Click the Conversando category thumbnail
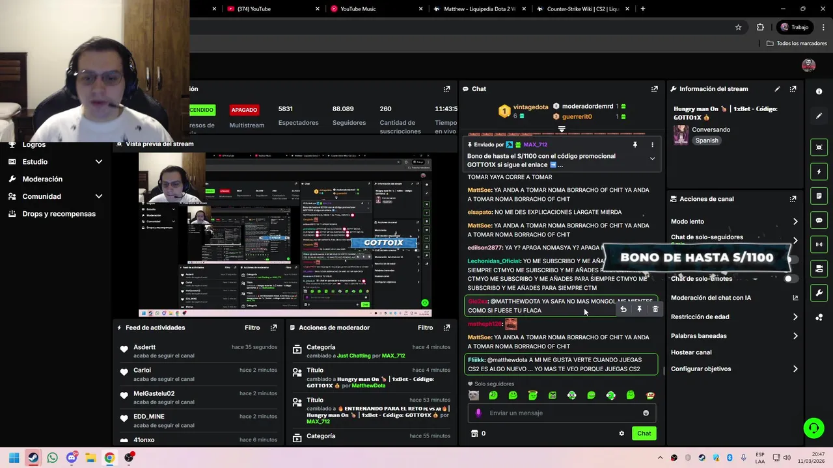The image size is (833, 468). [x=681, y=135]
